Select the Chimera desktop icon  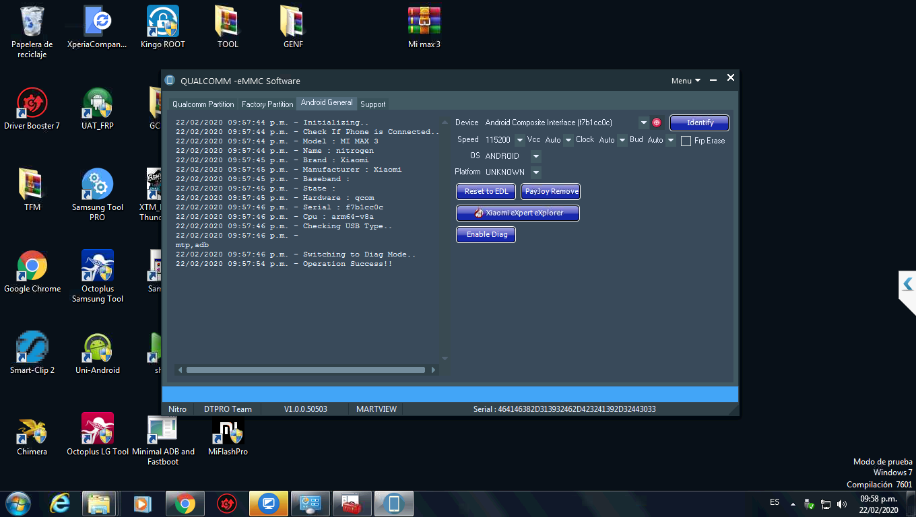coord(32,435)
